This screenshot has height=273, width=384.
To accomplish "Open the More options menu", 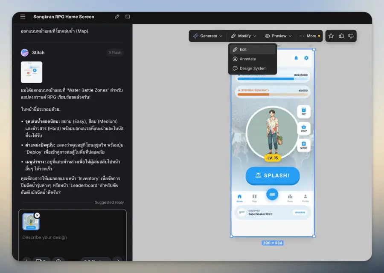I will (x=310, y=36).
